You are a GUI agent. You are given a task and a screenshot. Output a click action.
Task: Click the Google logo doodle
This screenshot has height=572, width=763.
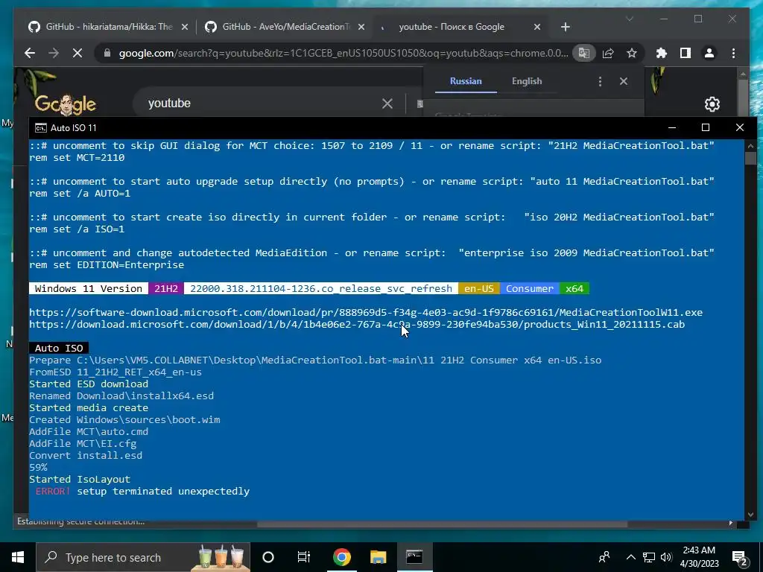66,103
